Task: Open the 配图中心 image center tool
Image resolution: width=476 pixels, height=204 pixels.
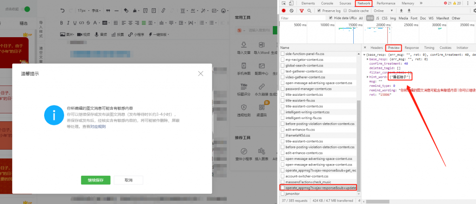Action: pos(261,69)
